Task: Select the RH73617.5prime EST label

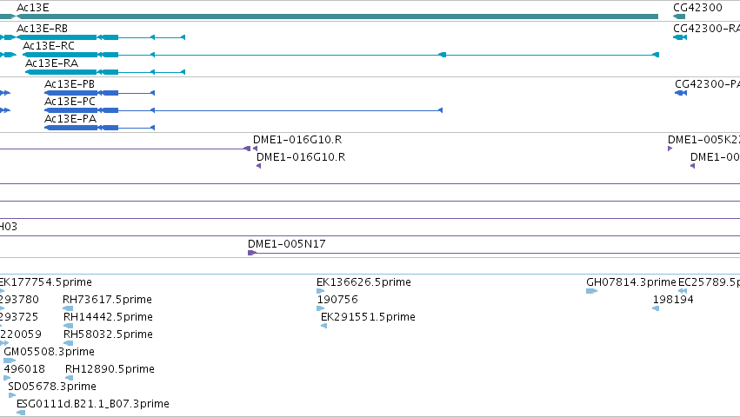Action: tap(107, 300)
